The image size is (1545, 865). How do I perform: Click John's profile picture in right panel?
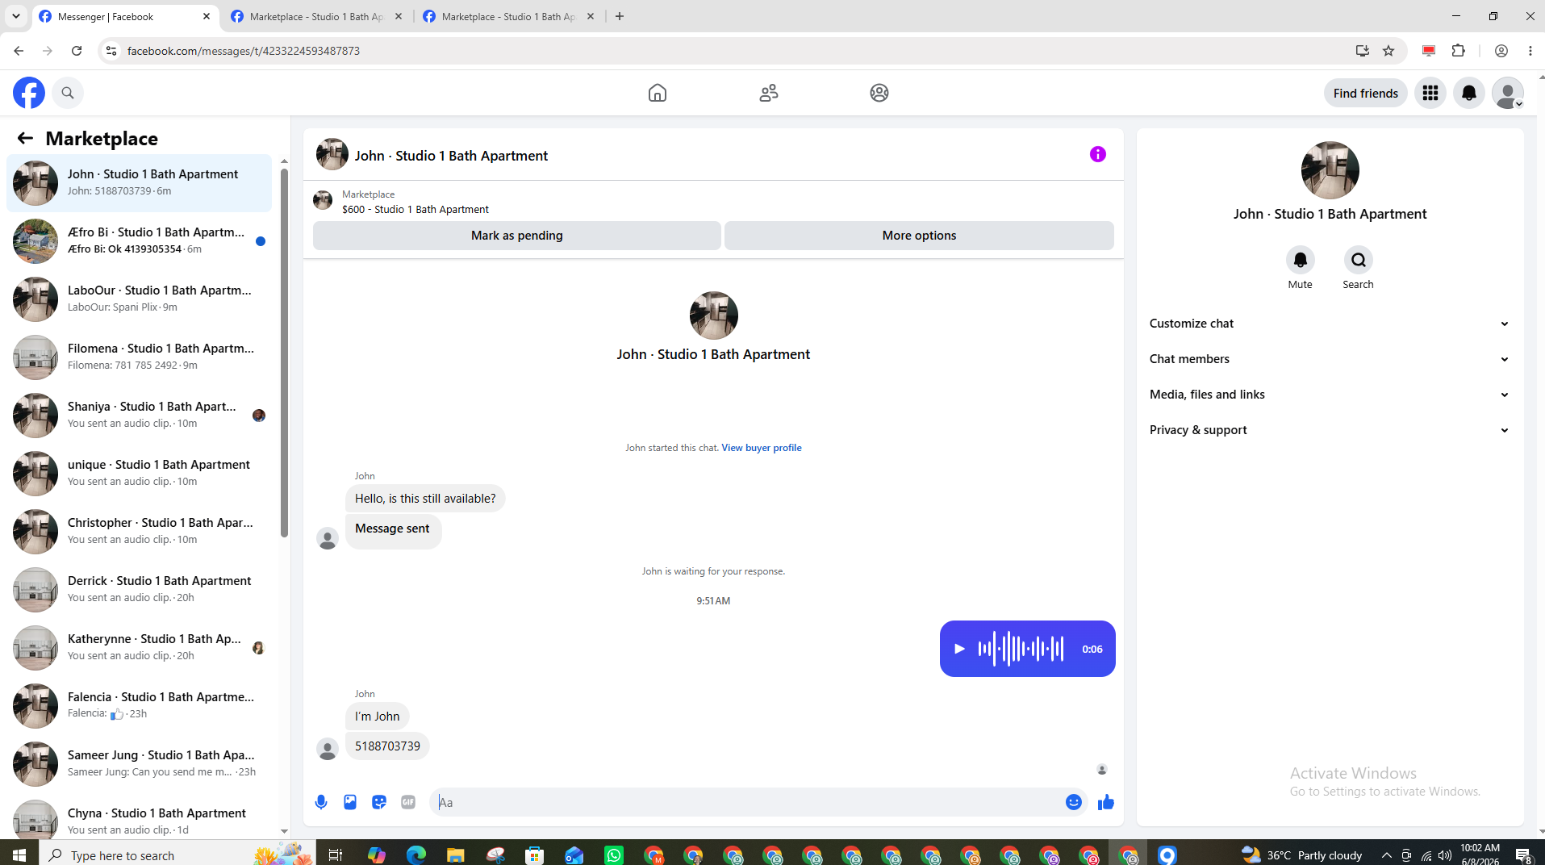pyautogui.click(x=1330, y=170)
